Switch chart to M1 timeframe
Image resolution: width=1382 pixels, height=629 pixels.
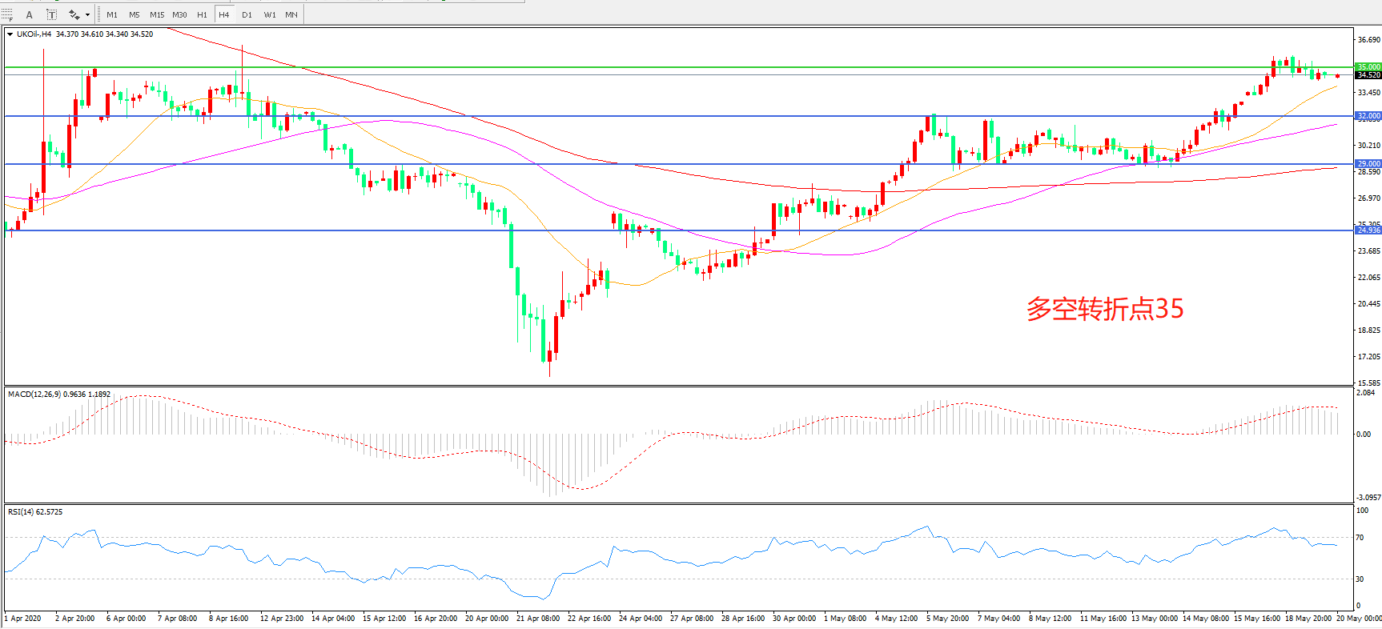(112, 14)
